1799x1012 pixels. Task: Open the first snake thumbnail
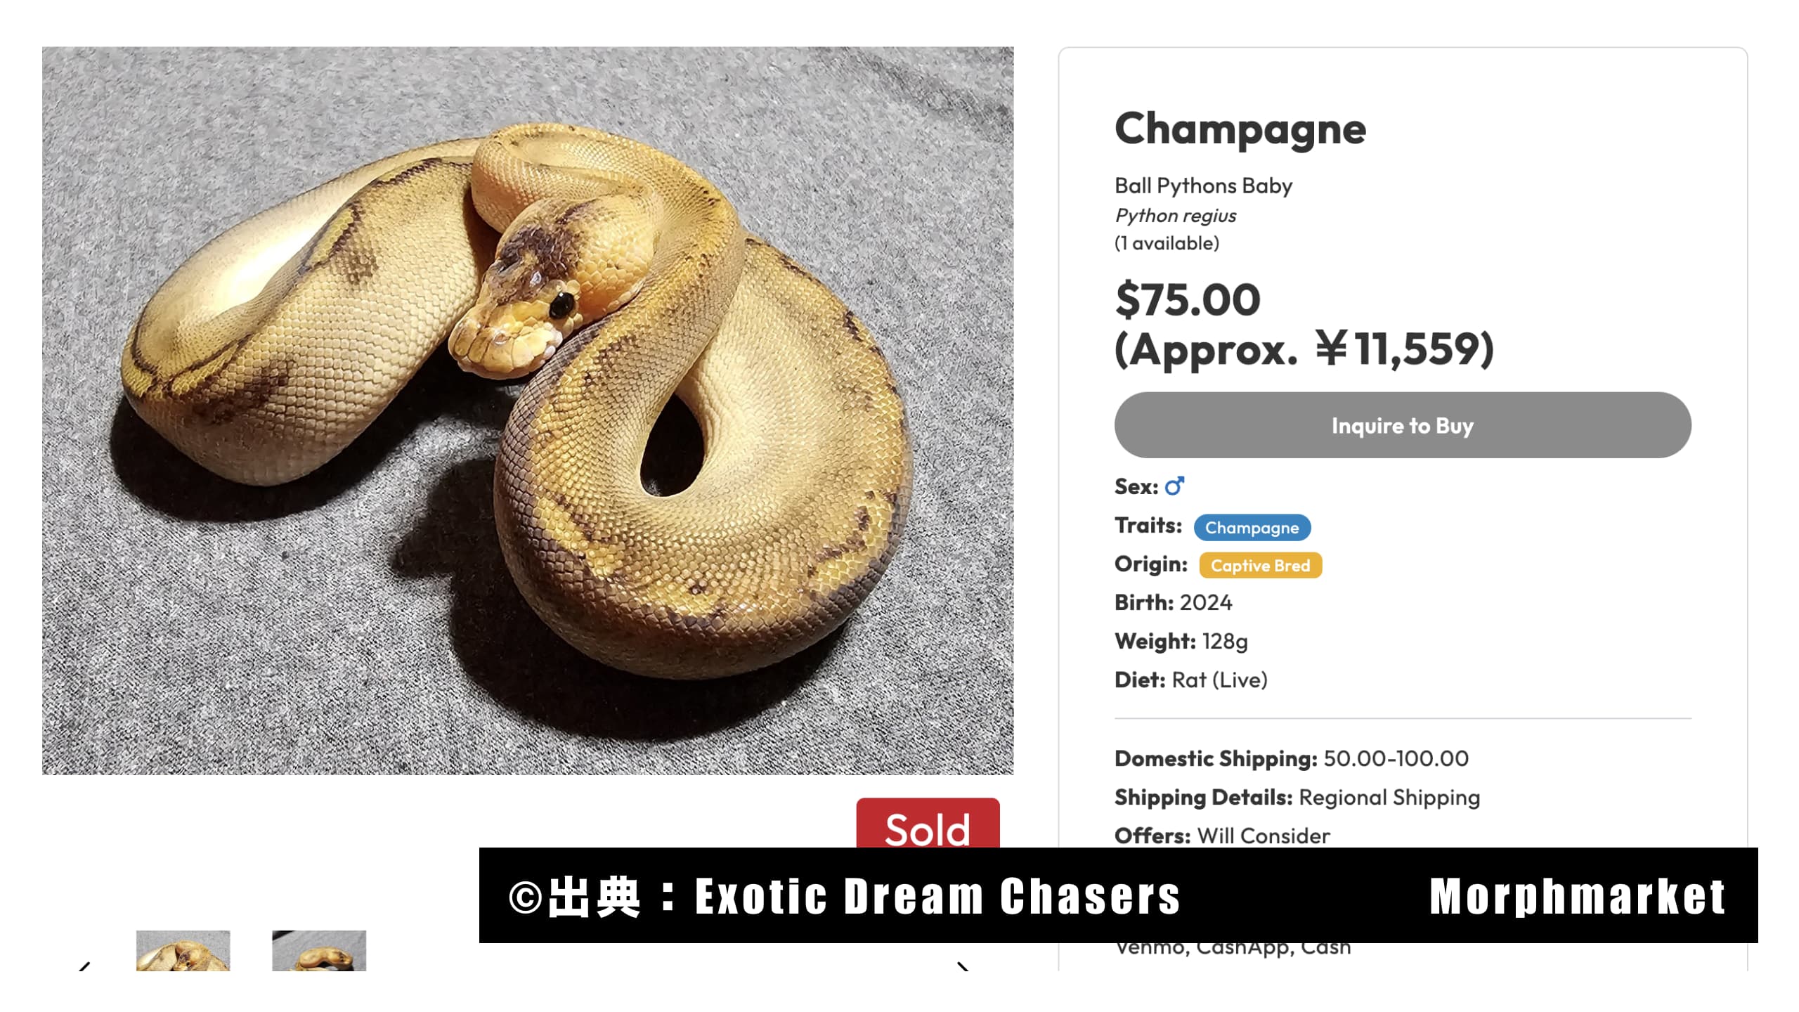tap(183, 951)
